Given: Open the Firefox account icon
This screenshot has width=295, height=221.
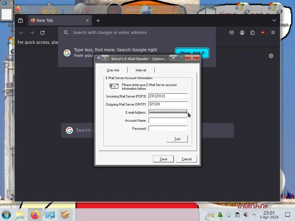Looking at the screenshot, I should pyautogui.click(x=242, y=33).
